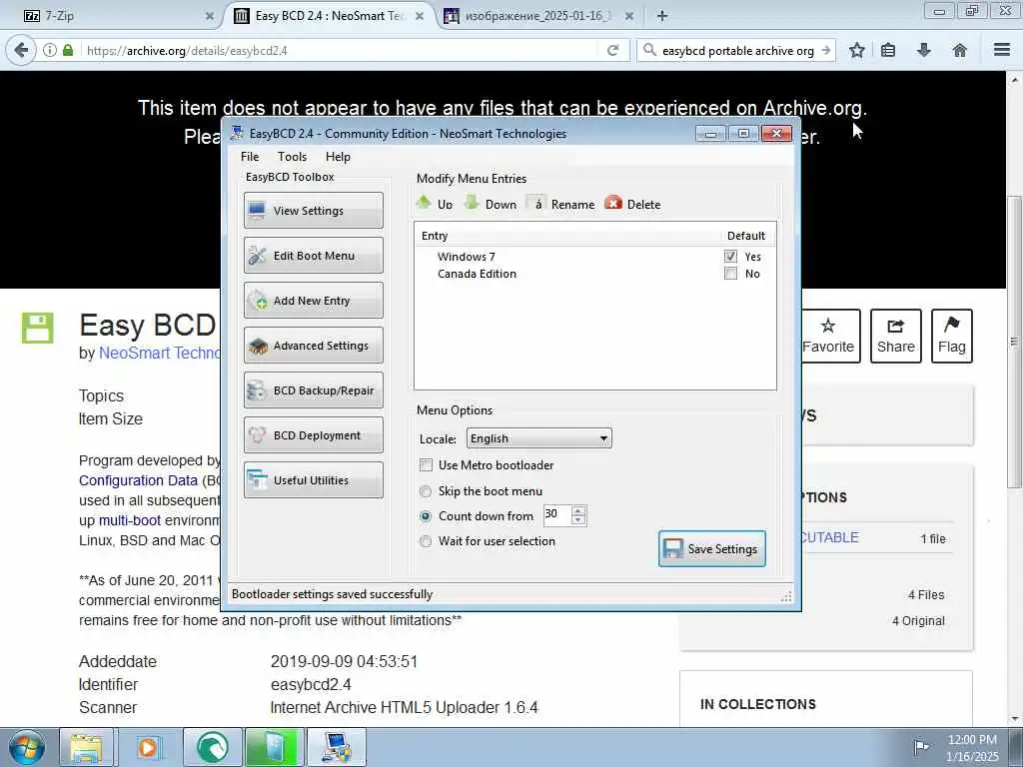1023x767 pixels.
Task: Follow the multi-boot link
Action: [129, 520]
